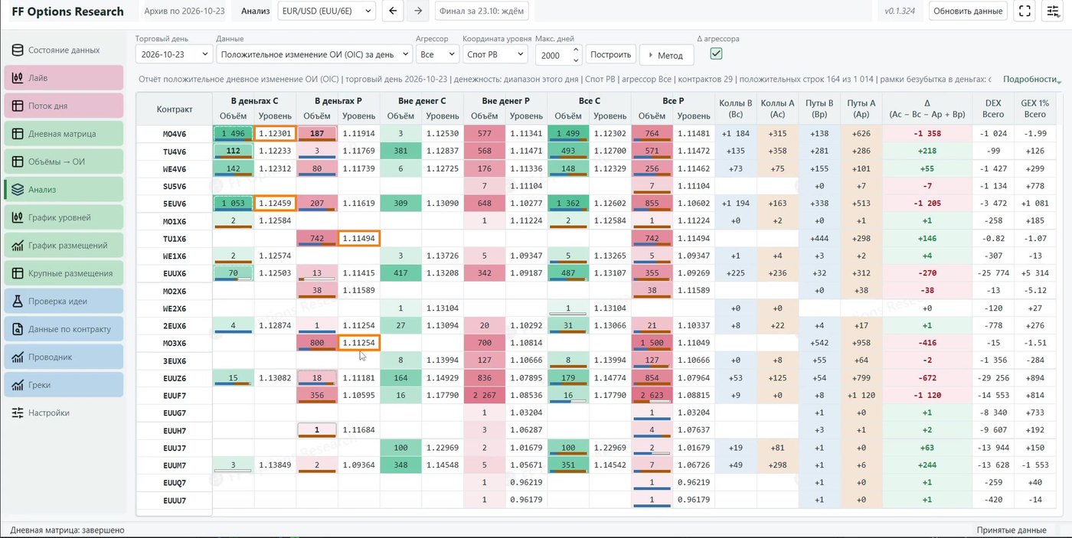The width and height of the screenshot is (1072, 538).
Task: Open the settings sliders icon in header
Action: click(1052, 11)
